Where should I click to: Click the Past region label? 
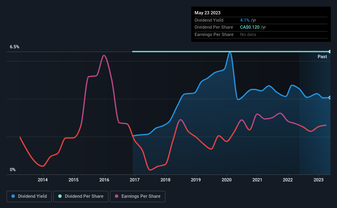(x=322, y=57)
